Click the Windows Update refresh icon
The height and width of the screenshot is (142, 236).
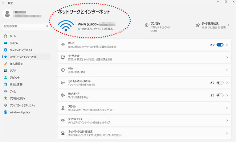(x=5, y=112)
